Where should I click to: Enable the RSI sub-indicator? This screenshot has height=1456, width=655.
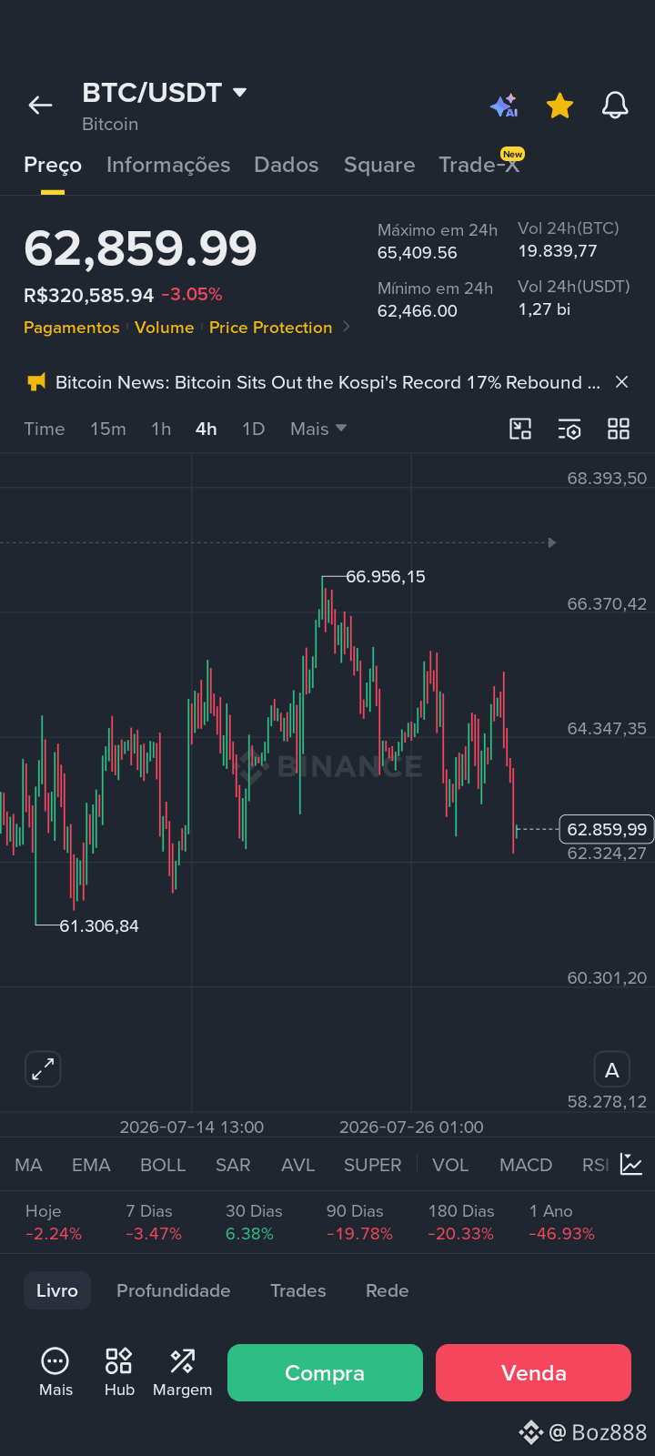pyautogui.click(x=596, y=1165)
